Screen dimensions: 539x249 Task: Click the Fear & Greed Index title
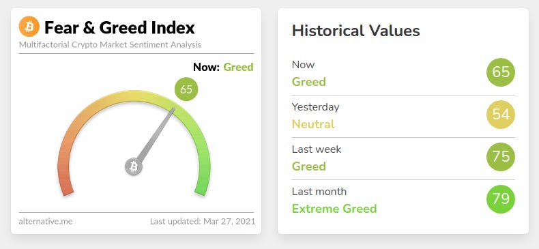click(x=119, y=27)
